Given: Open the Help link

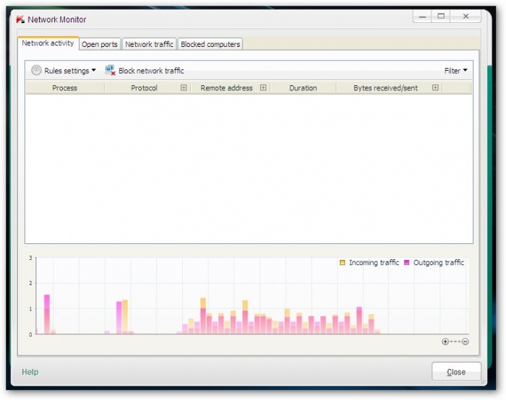Looking at the screenshot, I should point(30,372).
